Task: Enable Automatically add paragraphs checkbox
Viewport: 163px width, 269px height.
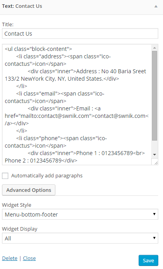Action: coord(5,176)
